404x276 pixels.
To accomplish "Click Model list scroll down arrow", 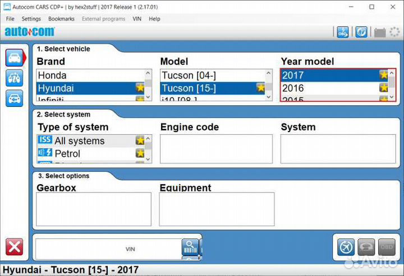I will [268, 97].
